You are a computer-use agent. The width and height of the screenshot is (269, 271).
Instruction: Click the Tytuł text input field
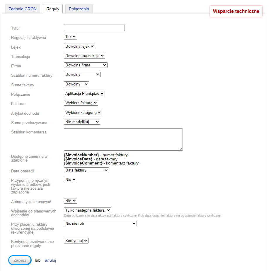94,28
